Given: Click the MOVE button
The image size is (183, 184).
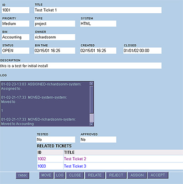Looking at the screenshot, I should pyautogui.click(x=46, y=175).
